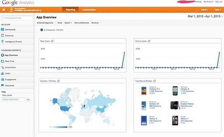This screenshot has height=137, width=224.
Task: Click the Nexus 4 phone image
Action: coord(144,120)
